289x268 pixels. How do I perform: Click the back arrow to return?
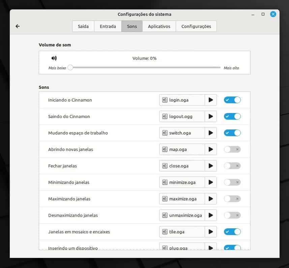(18, 26)
